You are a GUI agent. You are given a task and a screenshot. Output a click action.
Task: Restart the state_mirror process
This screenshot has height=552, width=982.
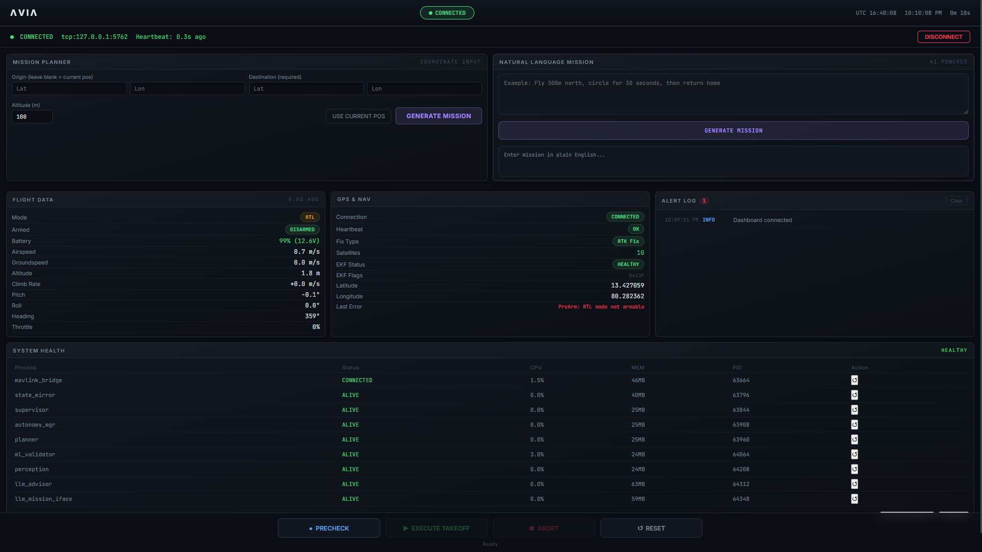point(854,395)
